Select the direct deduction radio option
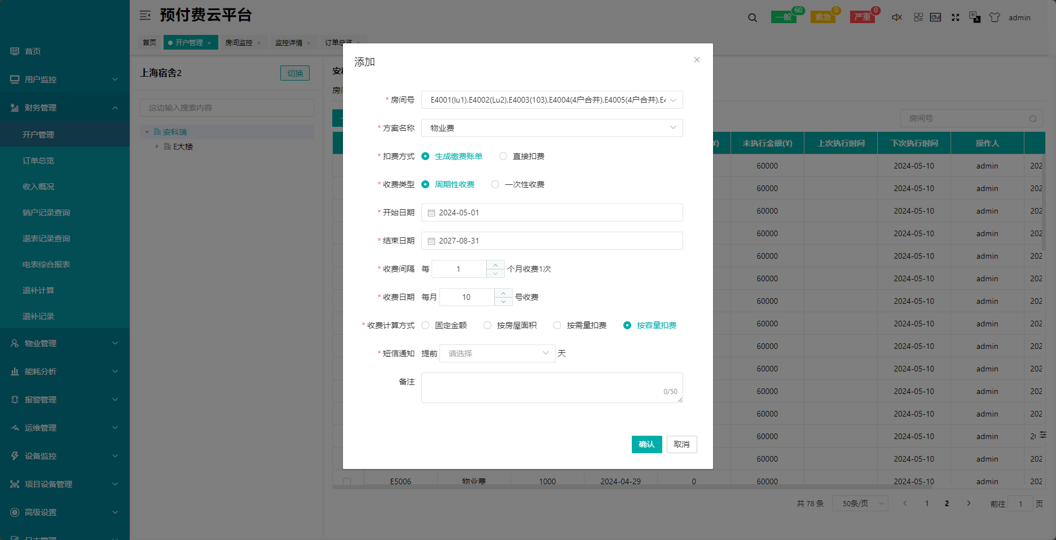Image resolution: width=1056 pixels, height=540 pixels. (503, 156)
